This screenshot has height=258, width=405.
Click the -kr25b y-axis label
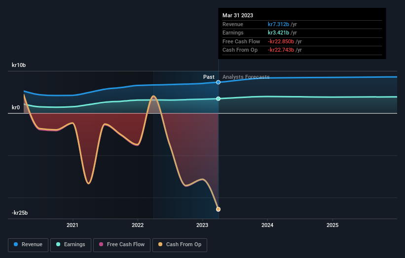point(20,213)
